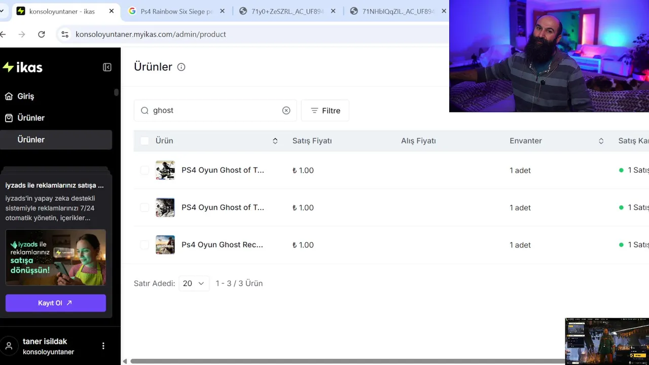Go forward with browser forward arrow

pos(21,34)
